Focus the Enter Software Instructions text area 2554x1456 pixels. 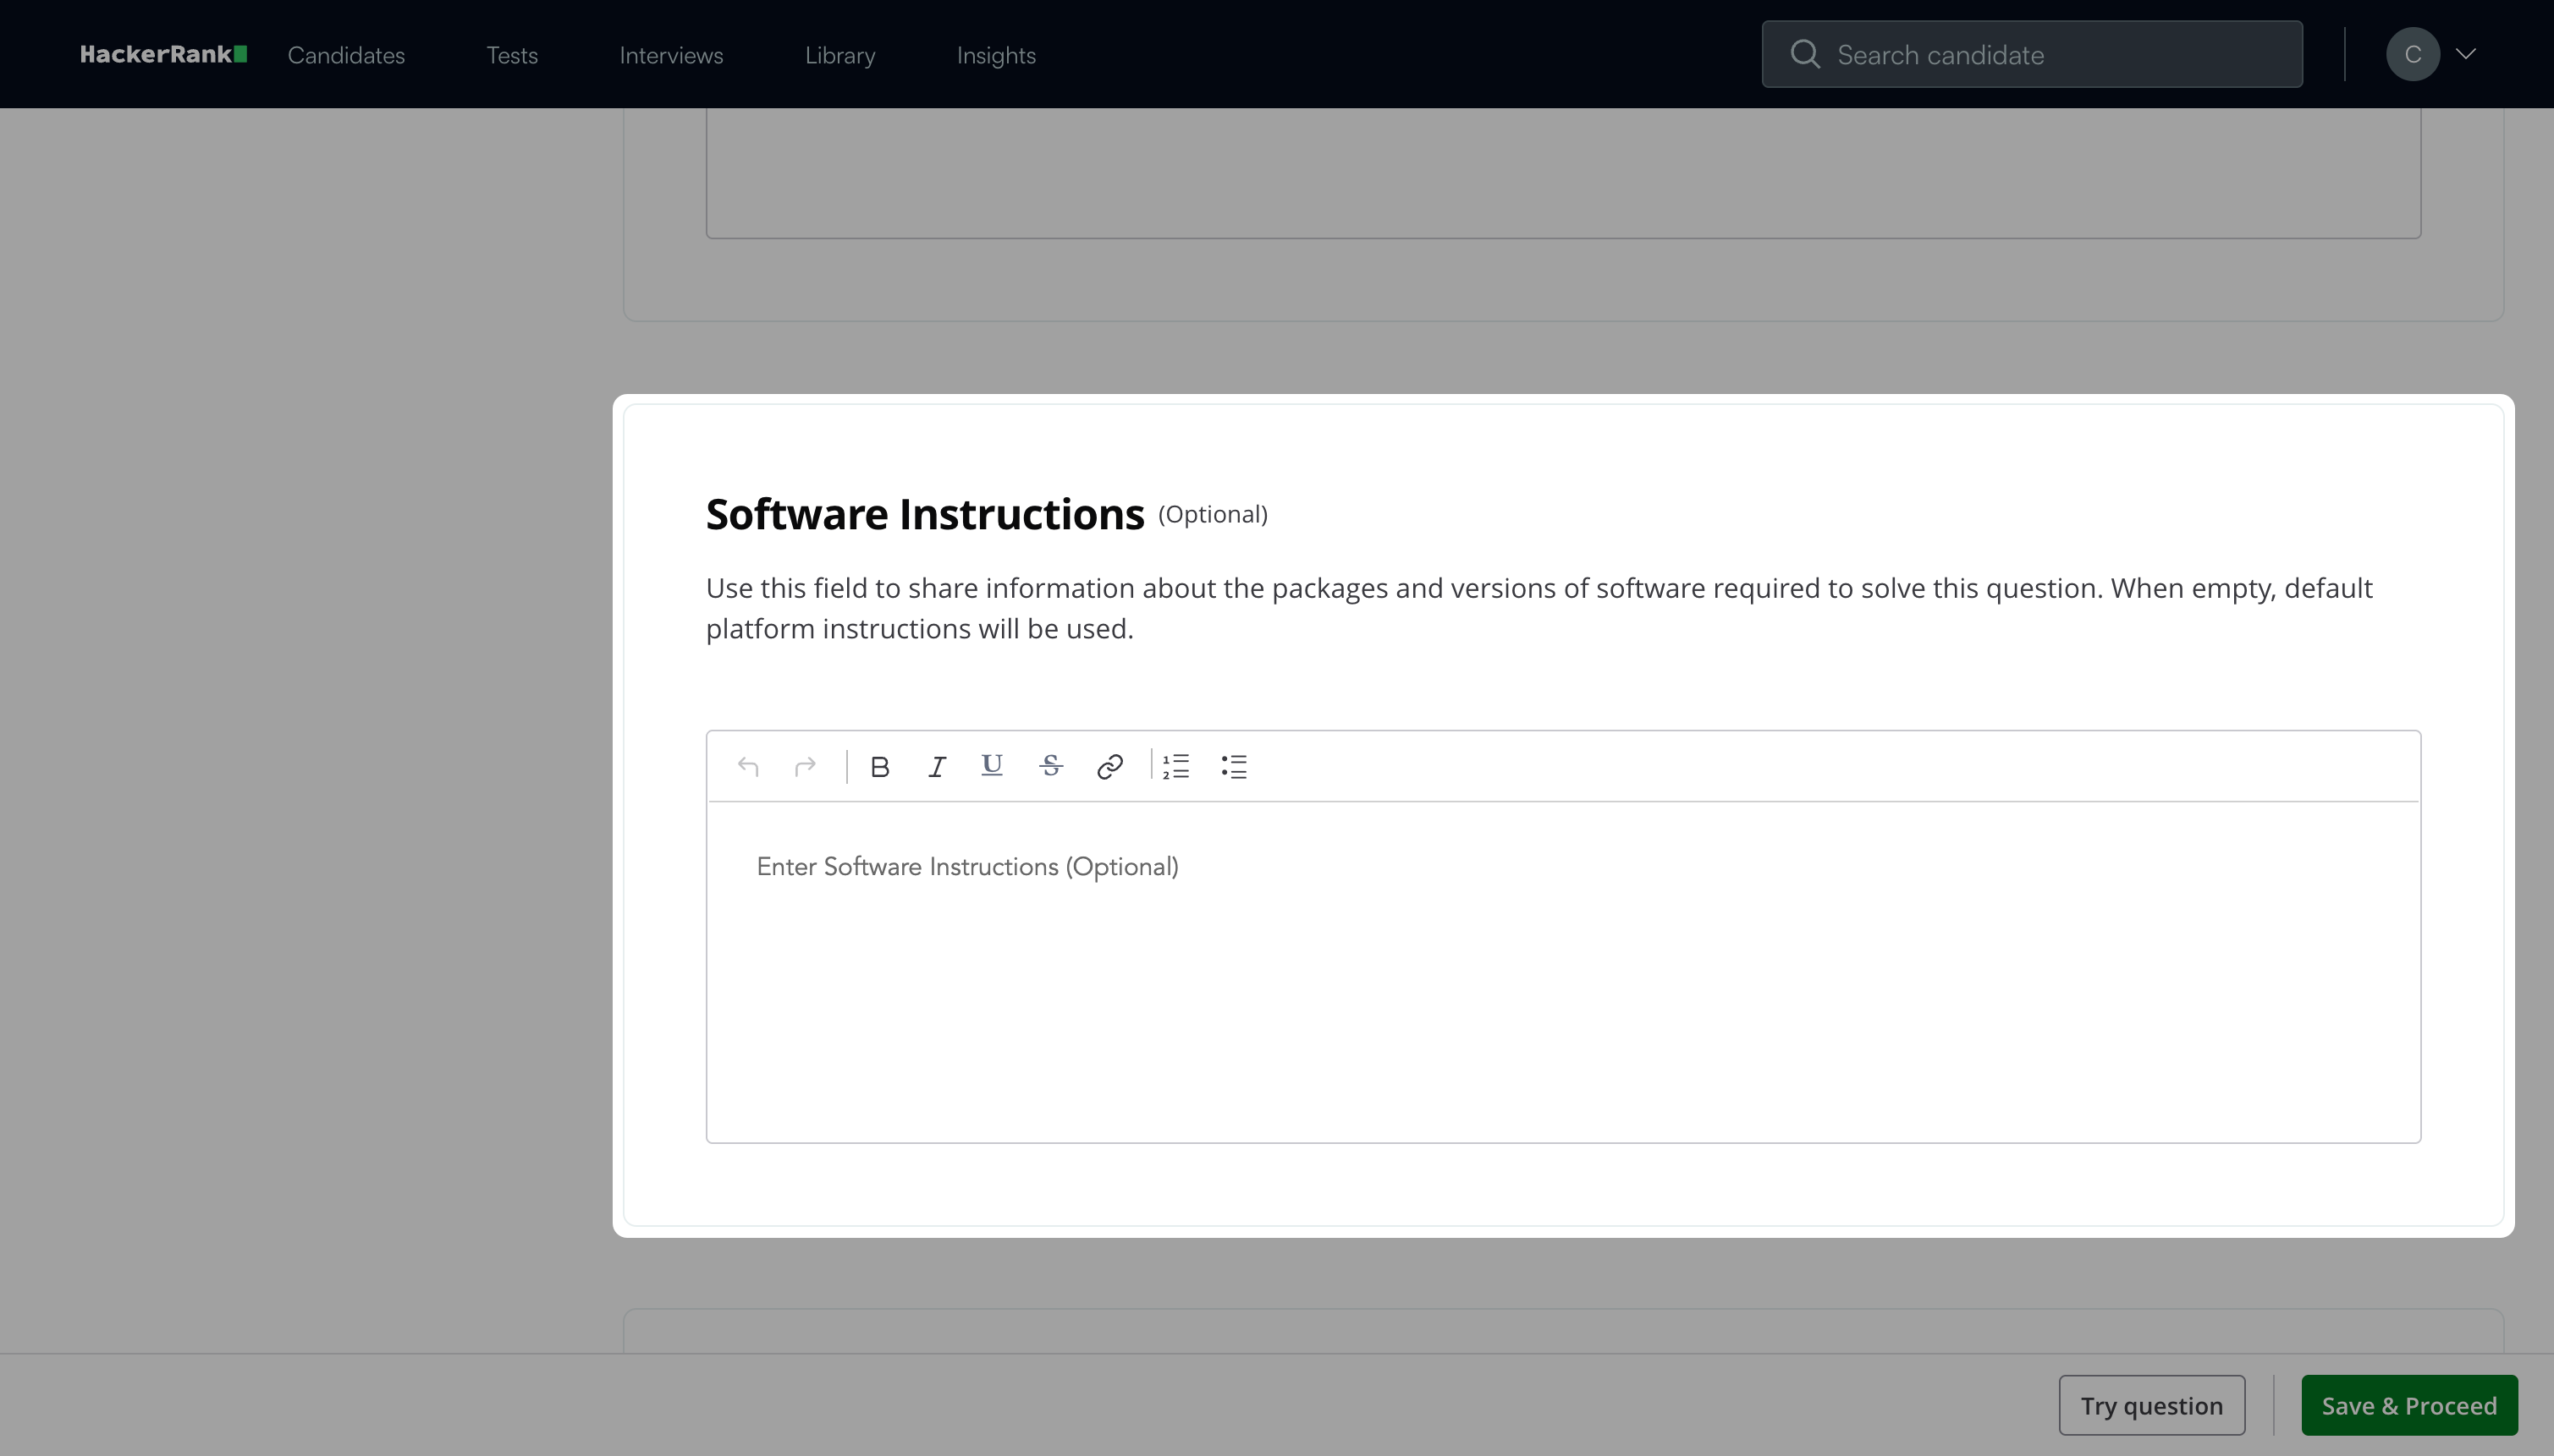pyautogui.click(x=1561, y=970)
